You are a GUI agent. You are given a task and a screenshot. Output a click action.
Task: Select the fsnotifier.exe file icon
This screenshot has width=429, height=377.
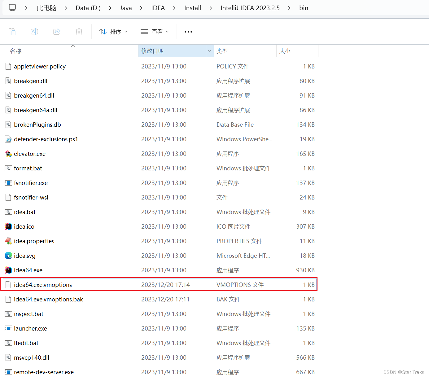point(8,183)
